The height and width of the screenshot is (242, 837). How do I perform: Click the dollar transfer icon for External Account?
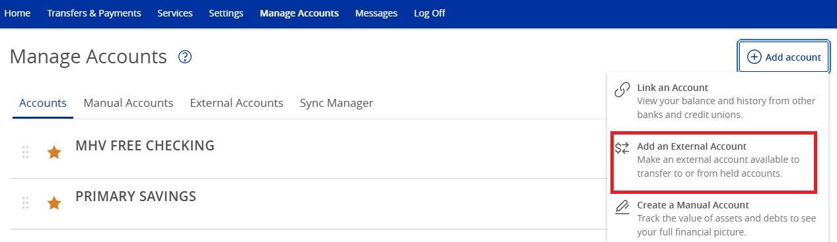pyautogui.click(x=622, y=148)
